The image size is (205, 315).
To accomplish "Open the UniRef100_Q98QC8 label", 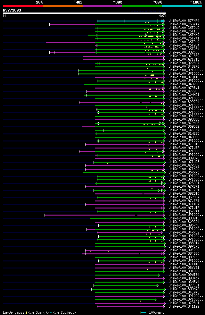I will (184, 120).
